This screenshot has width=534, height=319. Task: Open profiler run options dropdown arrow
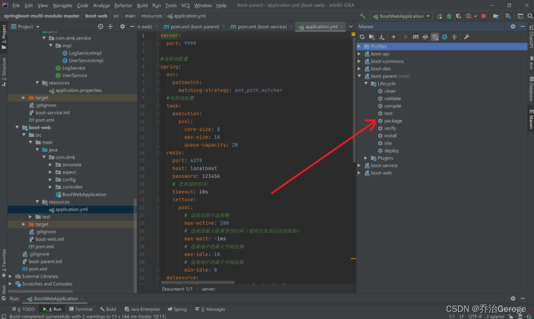tap(476, 16)
